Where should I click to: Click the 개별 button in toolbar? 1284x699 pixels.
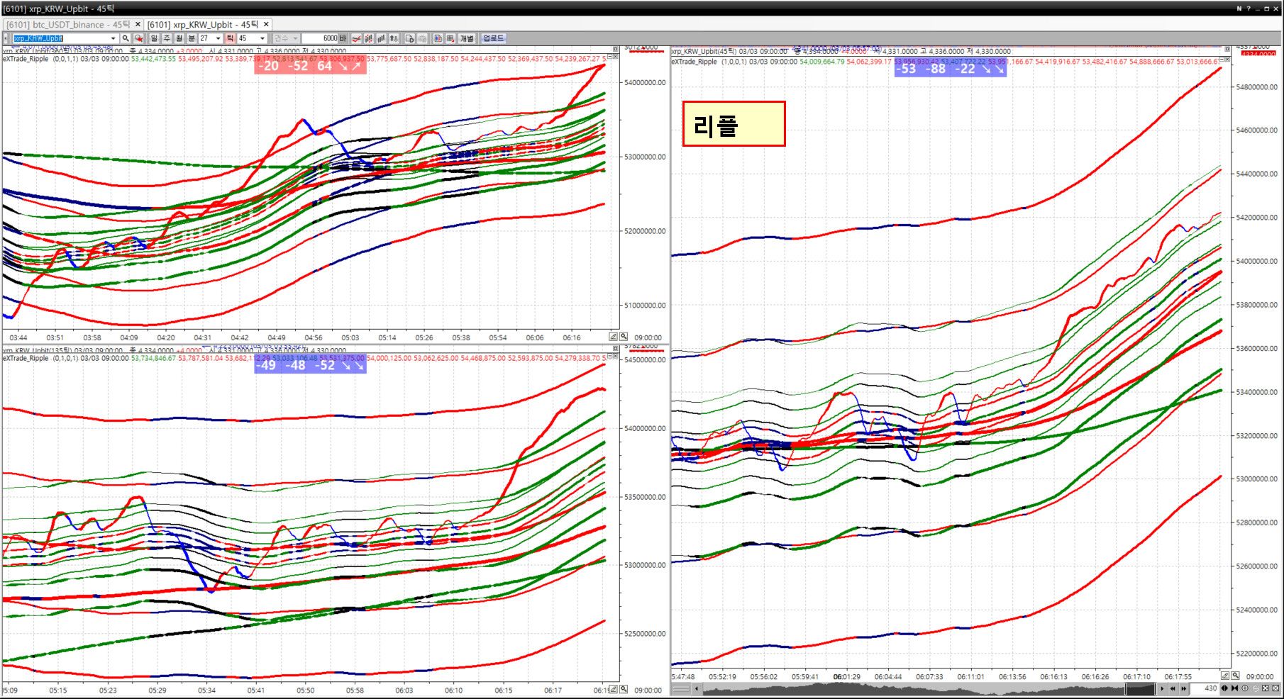point(466,38)
